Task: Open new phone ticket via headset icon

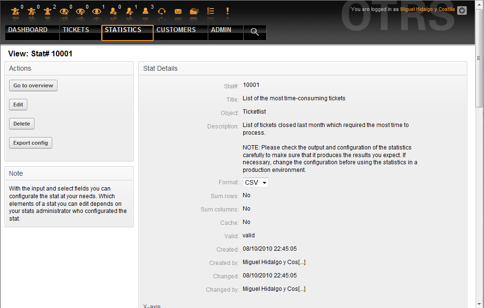Action: click(162, 11)
